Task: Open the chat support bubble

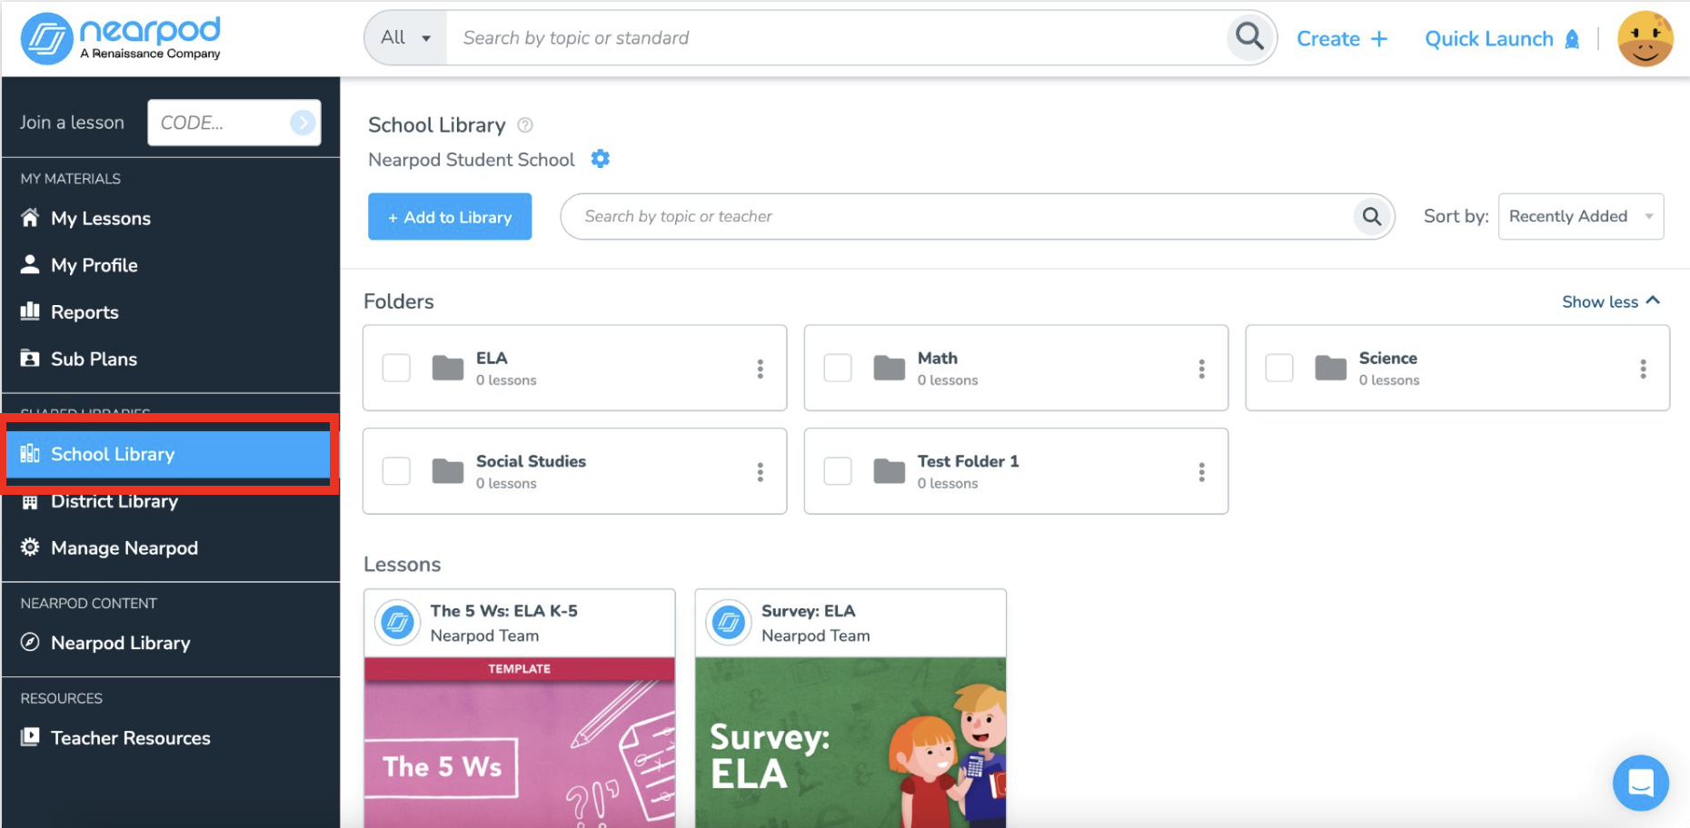Action: point(1640,783)
